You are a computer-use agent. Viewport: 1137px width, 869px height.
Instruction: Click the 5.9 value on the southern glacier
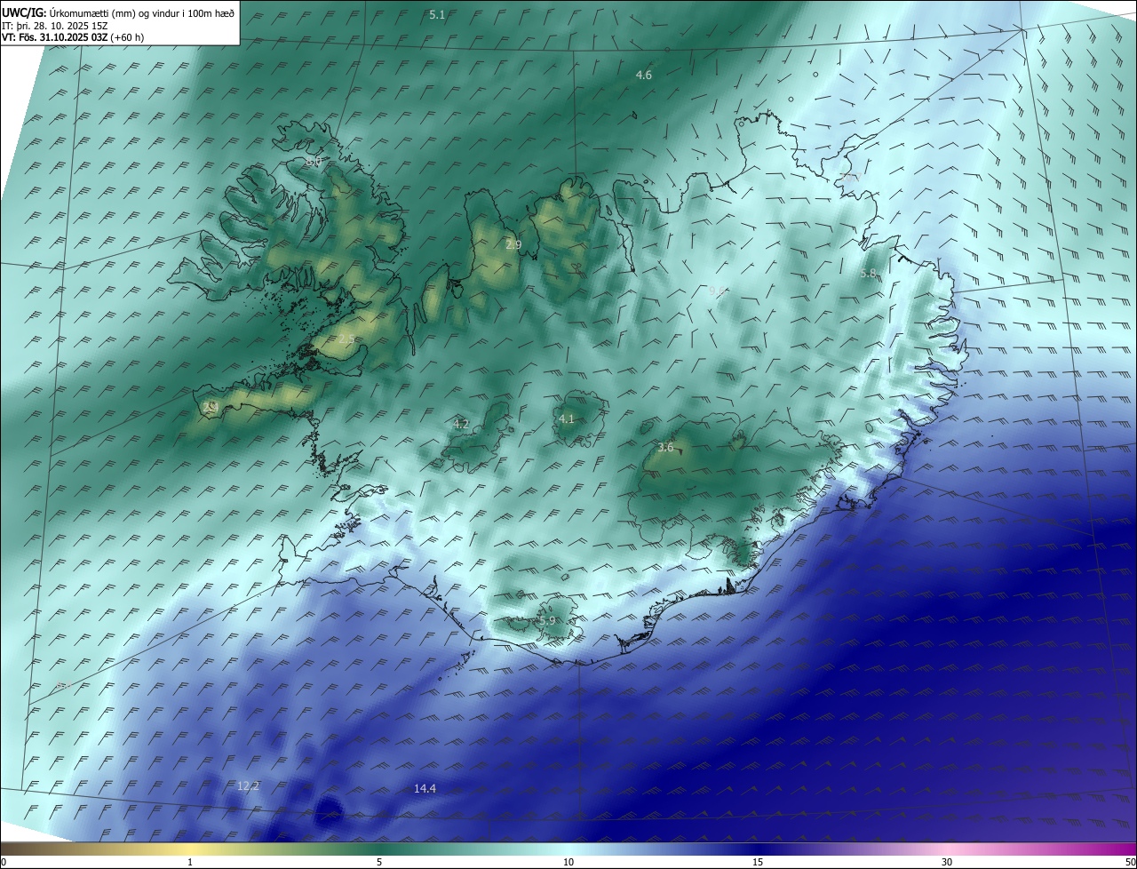pyautogui.click(x=547, y=621)
